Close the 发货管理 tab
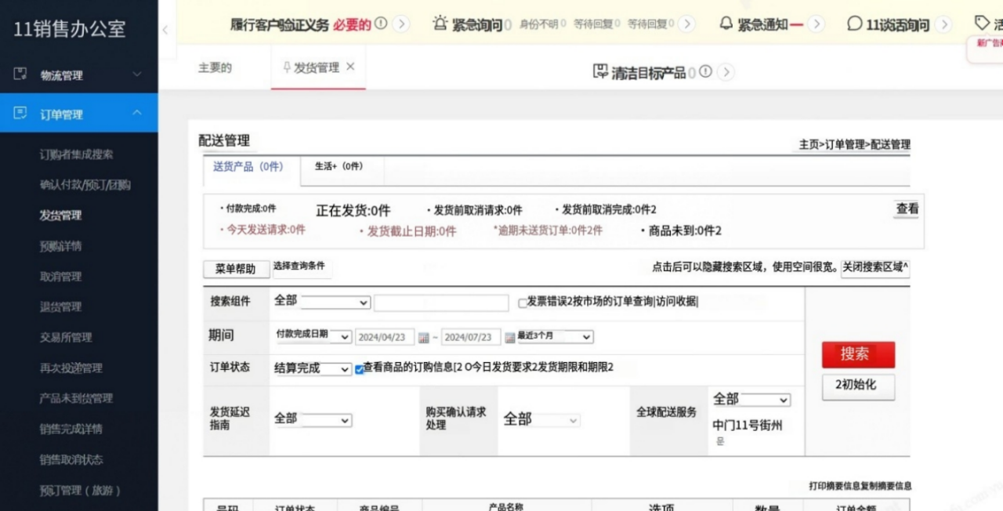Screen dimensions: 1003x511 click(350, 67)
